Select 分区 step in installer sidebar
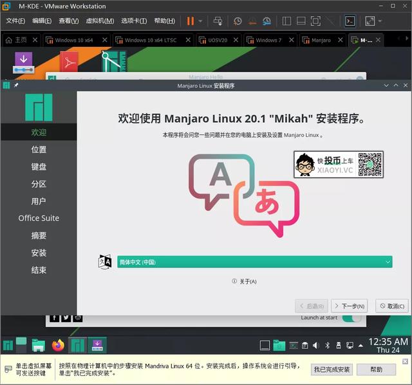412x385 pixels. point(39,184)
